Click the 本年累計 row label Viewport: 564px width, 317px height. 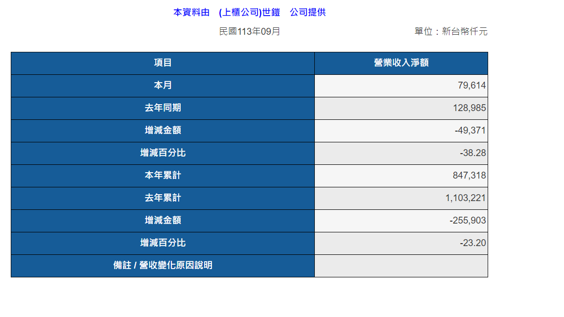coord(163,176)
